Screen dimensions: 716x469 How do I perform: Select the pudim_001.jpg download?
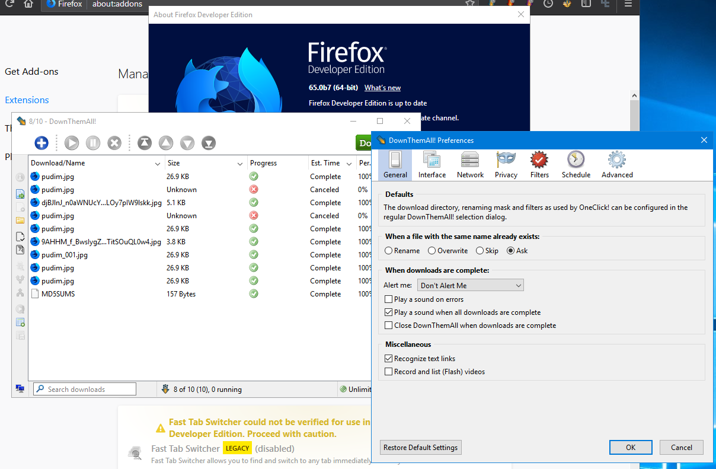click(x=199, y=255)
